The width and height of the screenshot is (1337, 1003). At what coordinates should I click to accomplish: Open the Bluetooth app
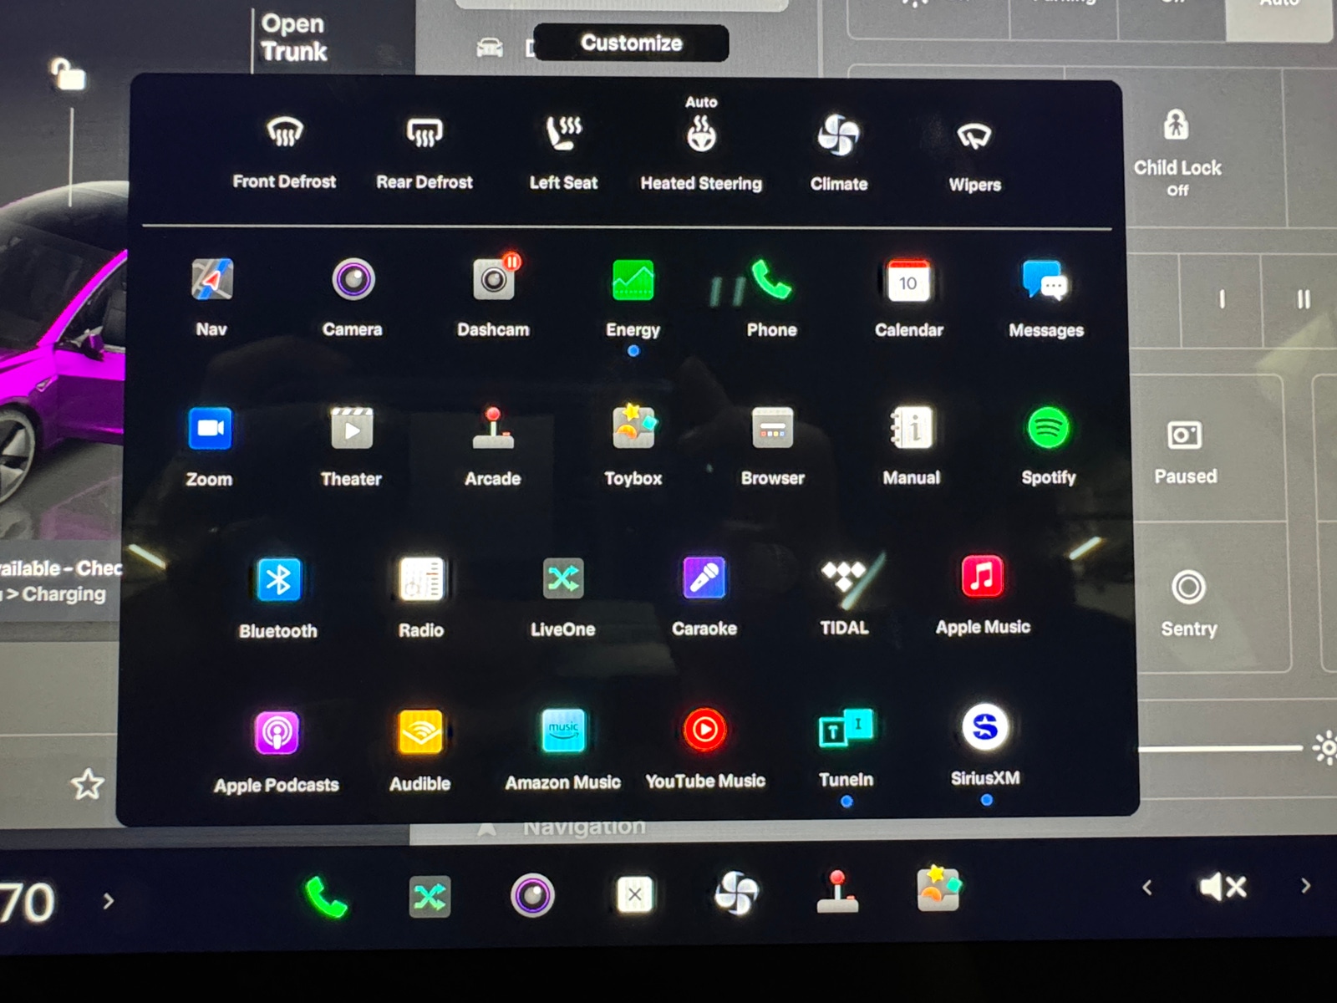click(x=278, y=579)
